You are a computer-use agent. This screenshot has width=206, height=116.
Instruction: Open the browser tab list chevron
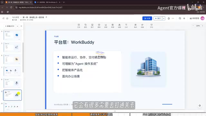(2, 2)
